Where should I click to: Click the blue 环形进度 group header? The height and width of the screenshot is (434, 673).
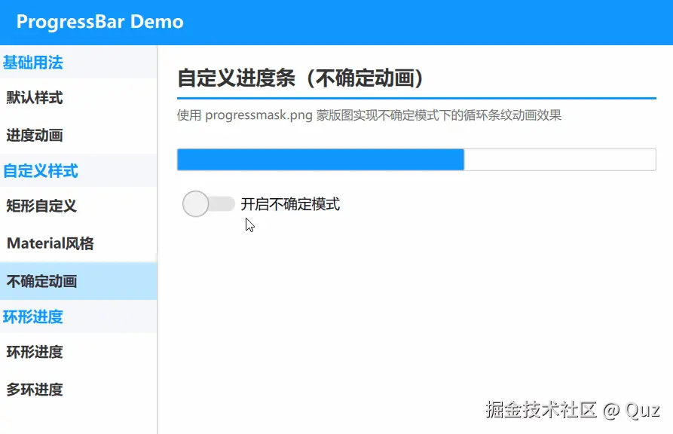pos(78,316)
